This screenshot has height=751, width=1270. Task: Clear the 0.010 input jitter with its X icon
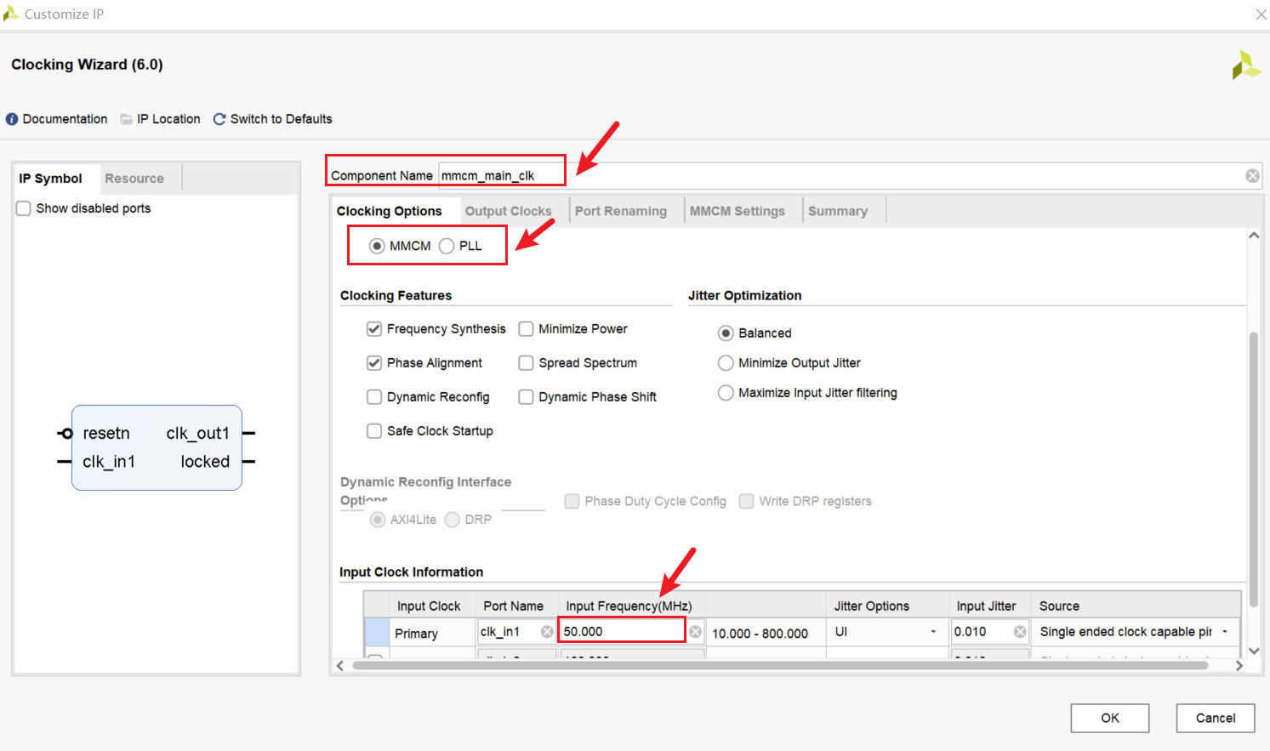pyautogui.click(x=1019, y=631)
